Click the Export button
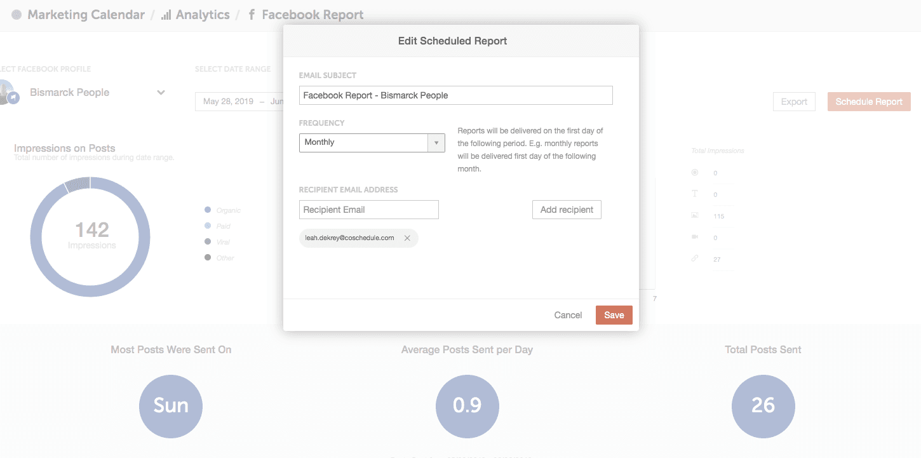Image resolution: width=921 pixels, height=458 pixels. (x=794, y=102)
